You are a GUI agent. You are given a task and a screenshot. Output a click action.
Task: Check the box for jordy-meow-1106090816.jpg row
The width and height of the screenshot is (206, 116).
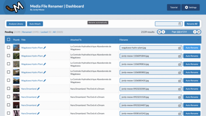pos(9,64)
